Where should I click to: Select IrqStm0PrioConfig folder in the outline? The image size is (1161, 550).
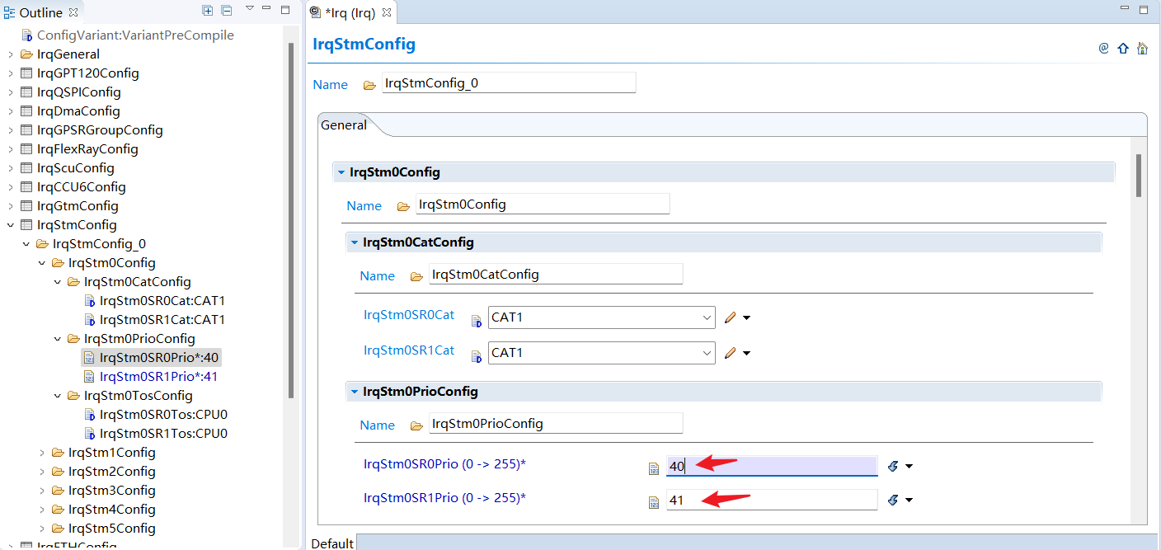(139, 339)
